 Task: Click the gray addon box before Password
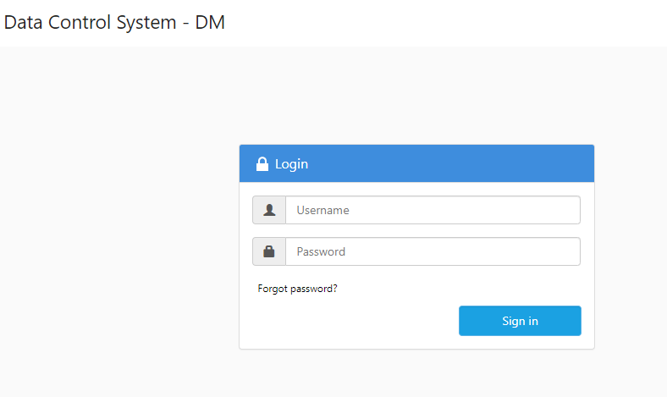269,251
